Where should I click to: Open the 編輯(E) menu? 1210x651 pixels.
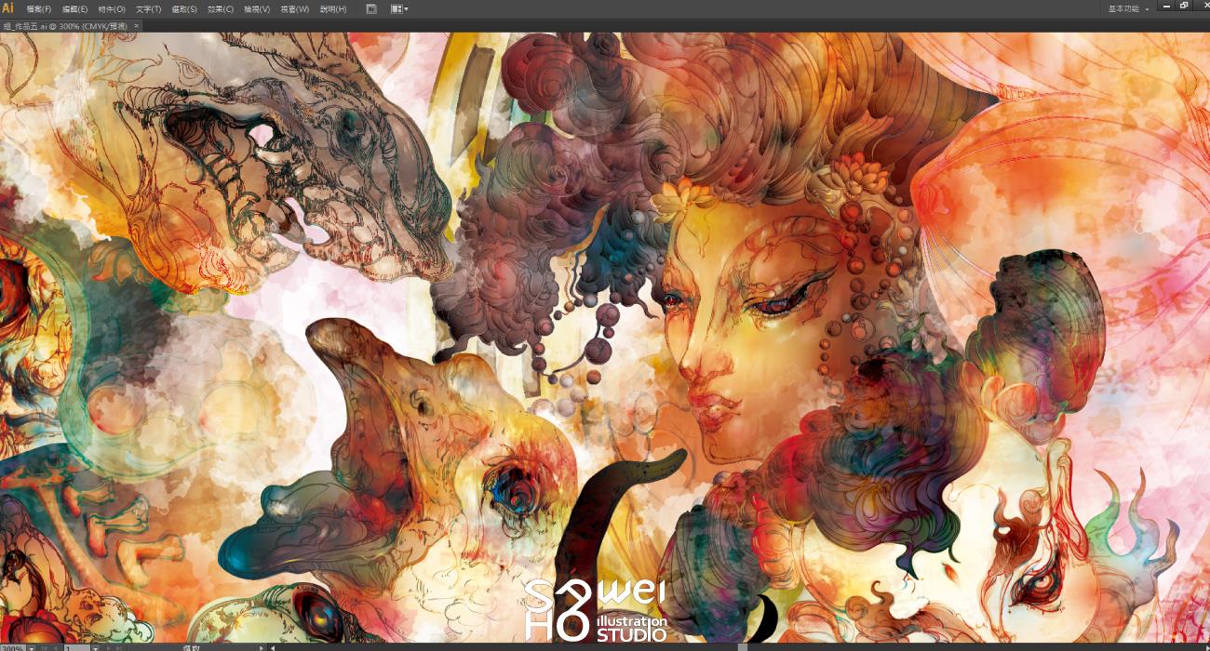pos(75,8)
